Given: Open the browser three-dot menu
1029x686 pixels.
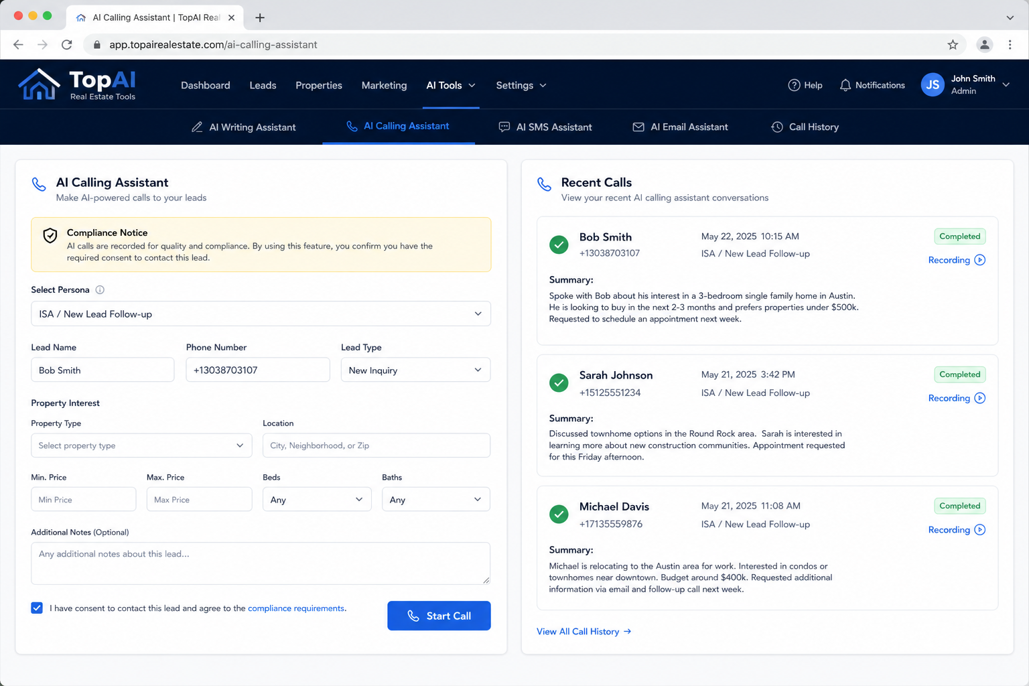Looking at the screenshot, I should [x=1010, y=45].
